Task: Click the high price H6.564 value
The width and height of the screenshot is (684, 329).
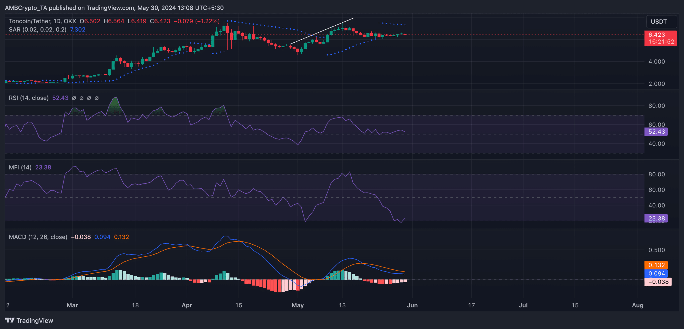Action: tap(114, 21)
